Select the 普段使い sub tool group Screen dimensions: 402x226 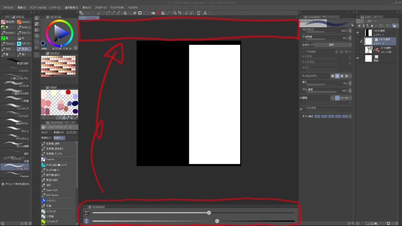[8, 22]
